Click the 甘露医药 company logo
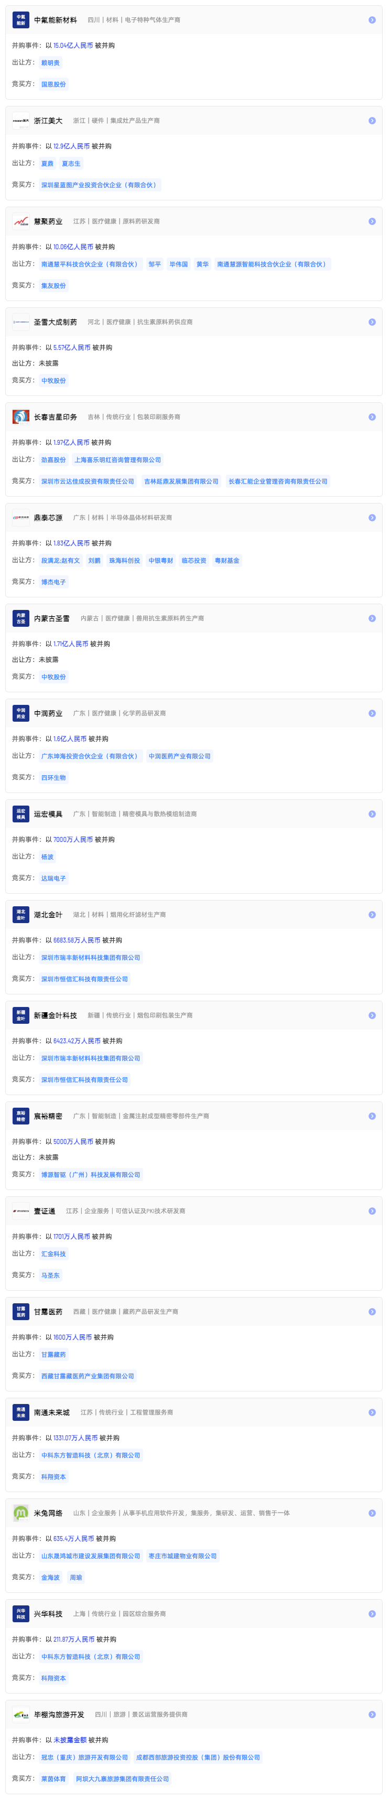 point(21,1312)
